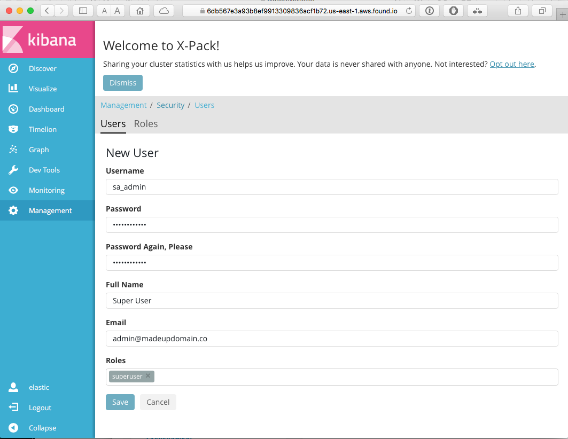
Task: Focus the Username field sa_admin
Action: [332, 187]
